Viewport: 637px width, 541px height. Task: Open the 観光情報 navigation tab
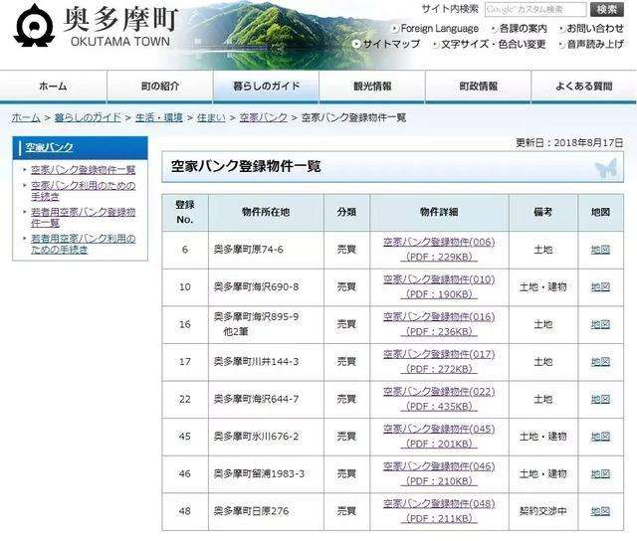tap(371, 87)
